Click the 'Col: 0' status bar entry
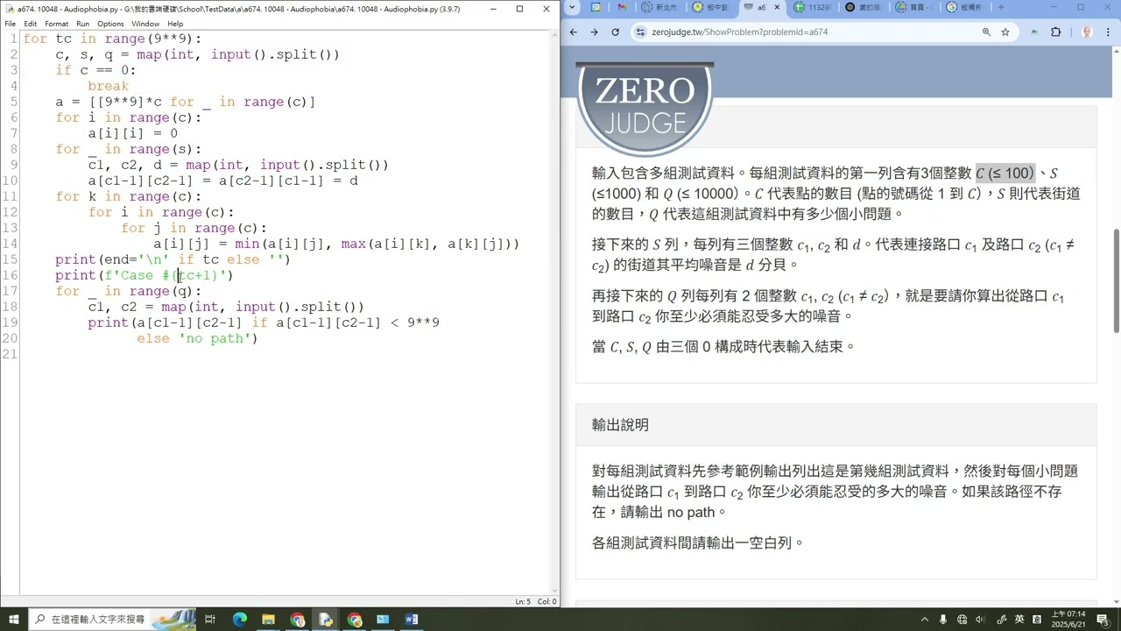The width and height of the screenshot is (1121, 631). pyautogui.click(x=547, y=601)
